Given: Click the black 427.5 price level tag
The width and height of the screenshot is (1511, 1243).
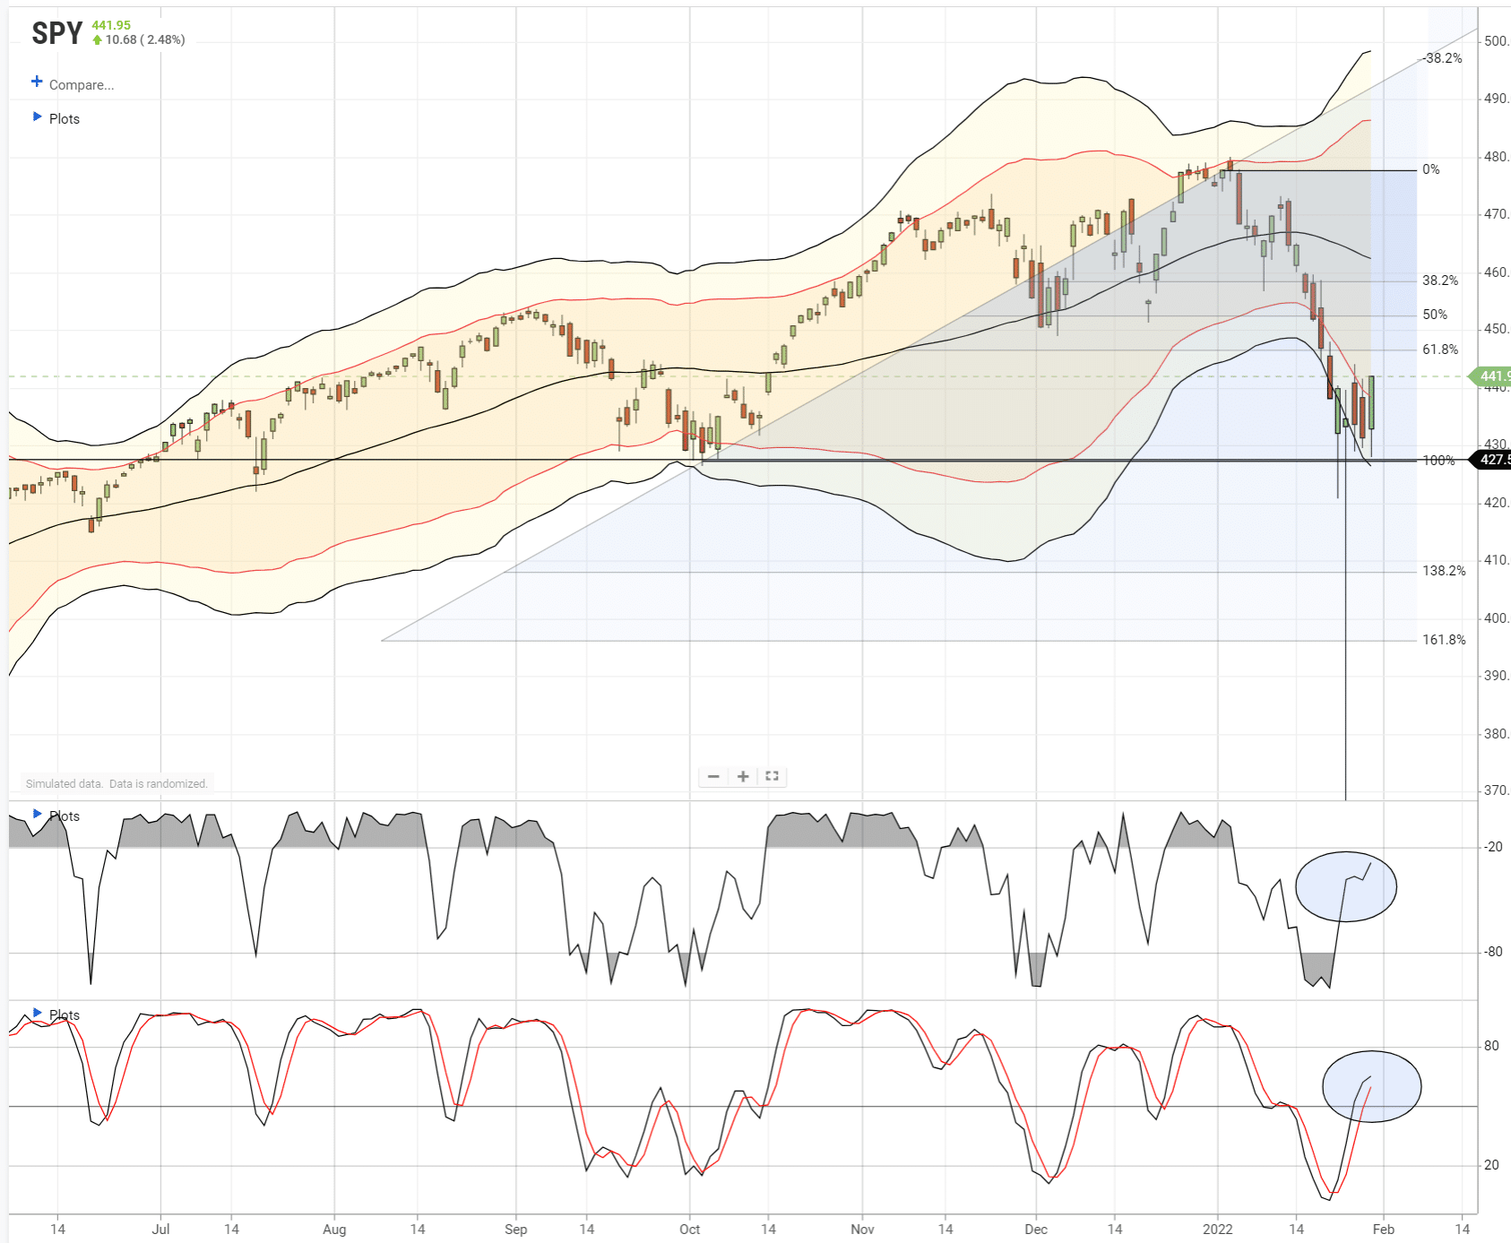Looking at the screenshot, I should (x=1491, y=460).
